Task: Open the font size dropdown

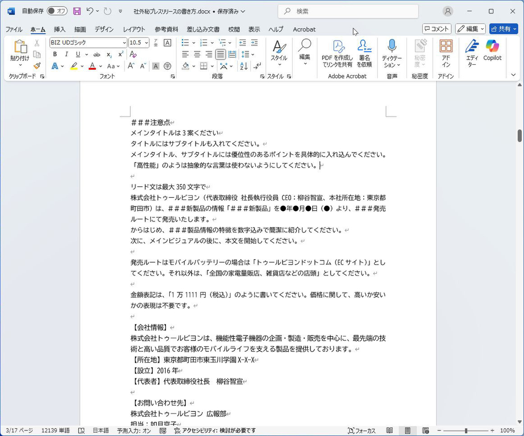Action: 146,43
